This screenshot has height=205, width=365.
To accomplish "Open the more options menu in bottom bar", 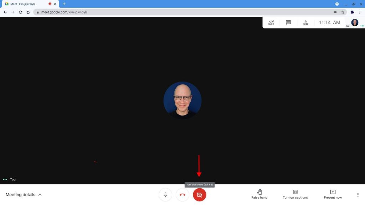I will (x=358, y=195).
